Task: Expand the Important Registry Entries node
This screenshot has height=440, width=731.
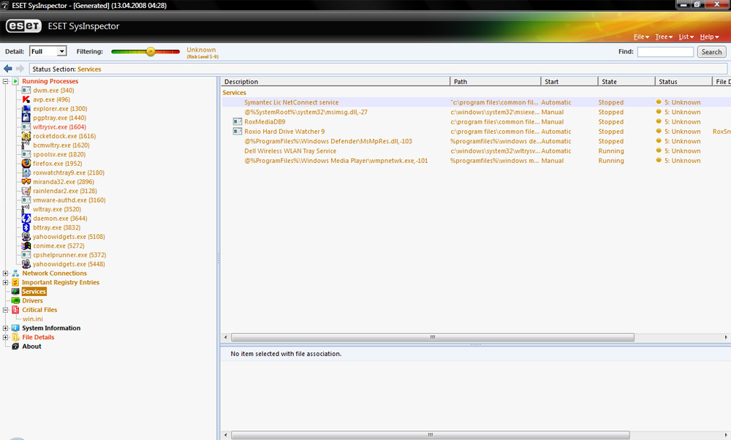Action: 6,282
